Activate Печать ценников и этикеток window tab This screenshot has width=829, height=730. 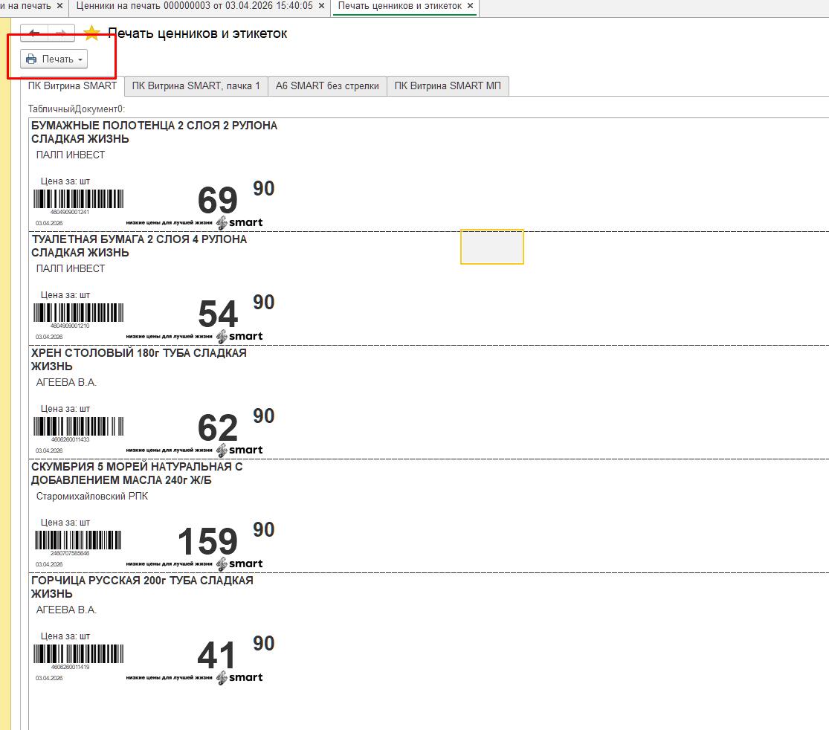(x=399, y=6)
